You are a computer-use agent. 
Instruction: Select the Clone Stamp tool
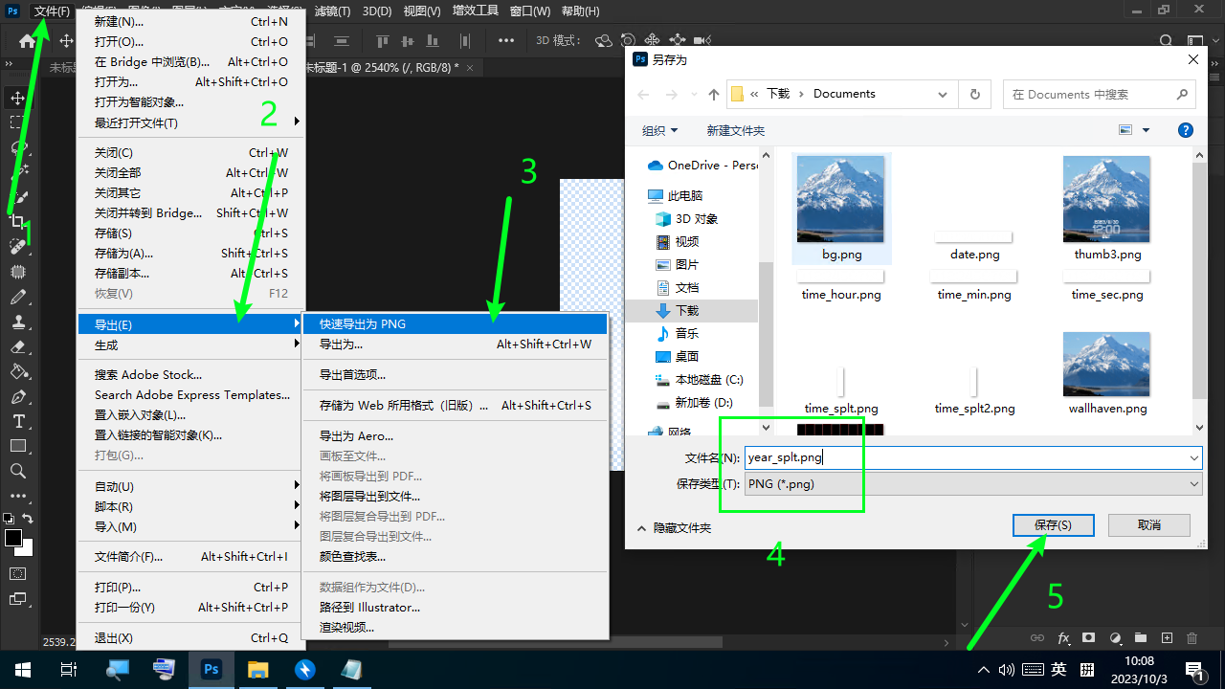[x=17, y=322]
